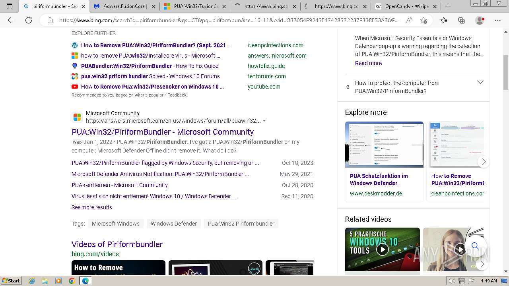Open File Explorer from taskbar

tap(45, 281)
